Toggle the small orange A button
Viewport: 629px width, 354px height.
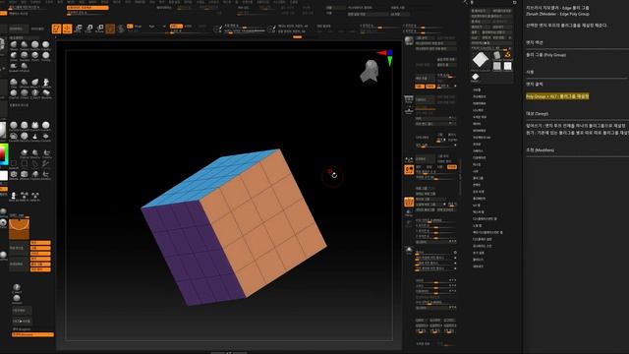(x=130, y=27)
